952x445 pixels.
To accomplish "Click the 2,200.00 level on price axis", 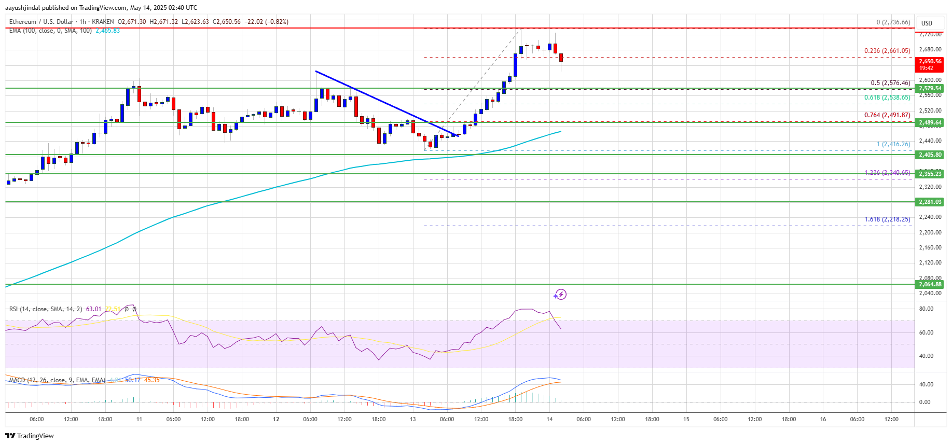I will [930, 232].
